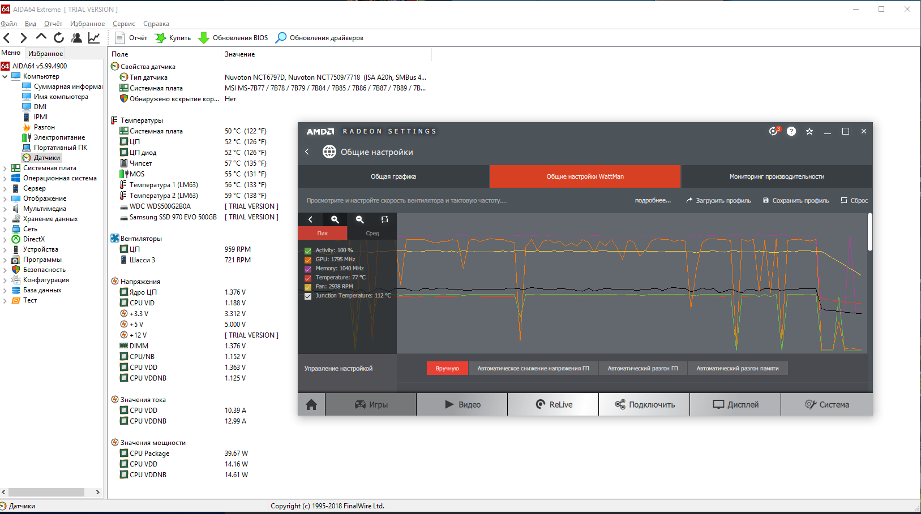921x514 pixels.
Task: Open Подключить section
Action: (x=644, y=404)
